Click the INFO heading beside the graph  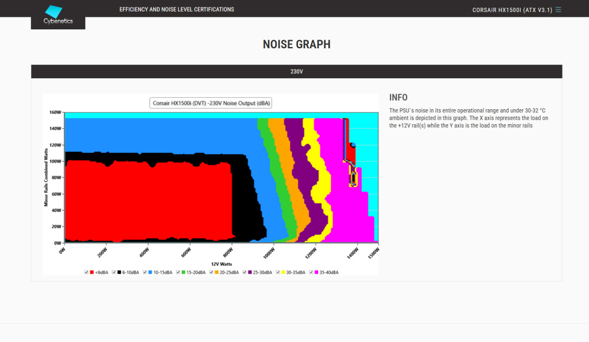pyautogui.click(x=398, y=98)
